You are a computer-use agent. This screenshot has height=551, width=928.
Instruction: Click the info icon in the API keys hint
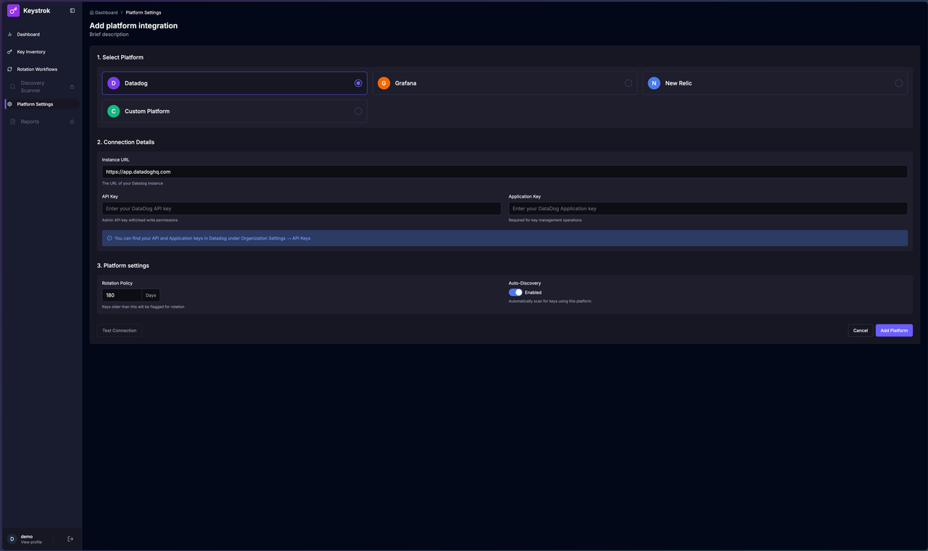[109, 238]
